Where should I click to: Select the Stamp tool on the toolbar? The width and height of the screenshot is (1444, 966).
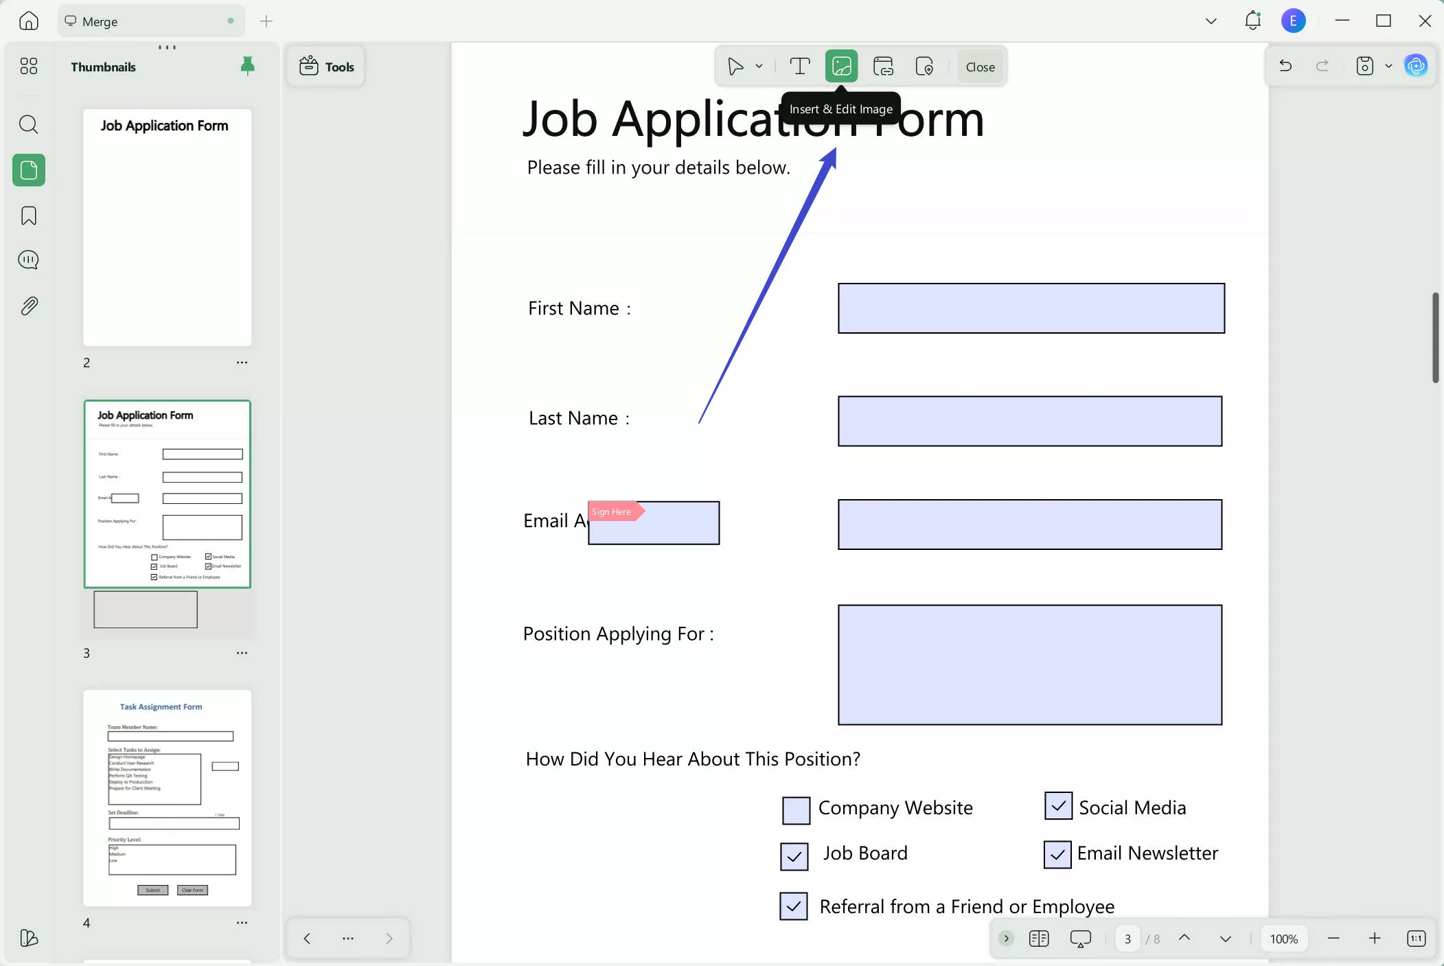pyautogui.click(x=924, y=66)
